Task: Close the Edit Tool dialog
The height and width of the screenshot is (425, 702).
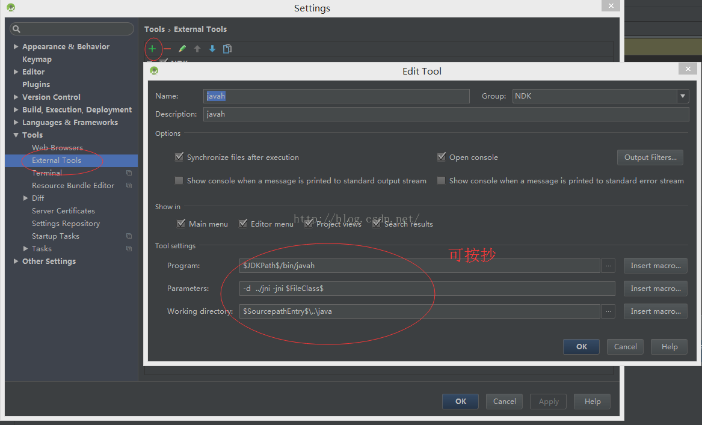Action: tap(688, 69)
